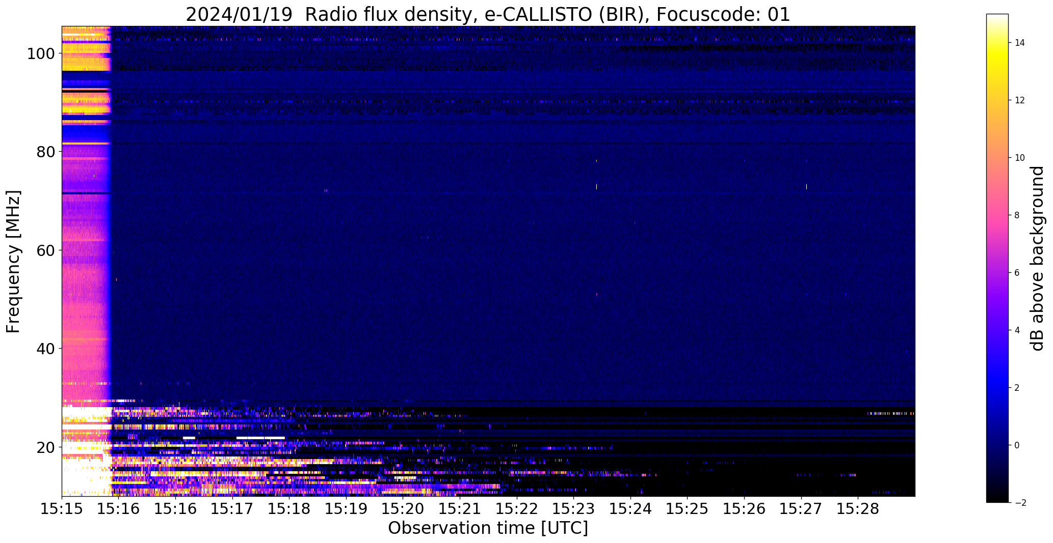Click the 15:24 time tick label

point(630,509)
